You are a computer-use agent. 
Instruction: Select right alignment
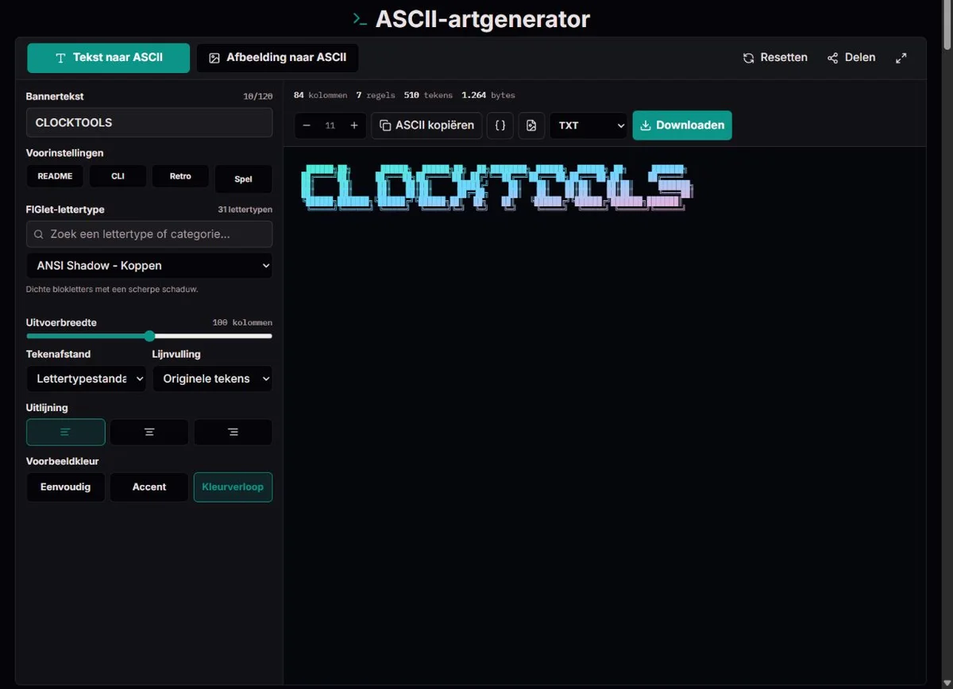pyautogui.click(x=233, y=433)
